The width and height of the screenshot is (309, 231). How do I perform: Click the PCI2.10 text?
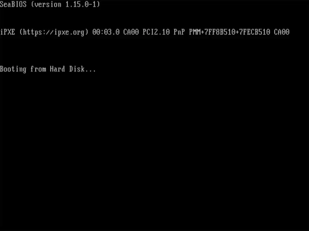(156, 32)
